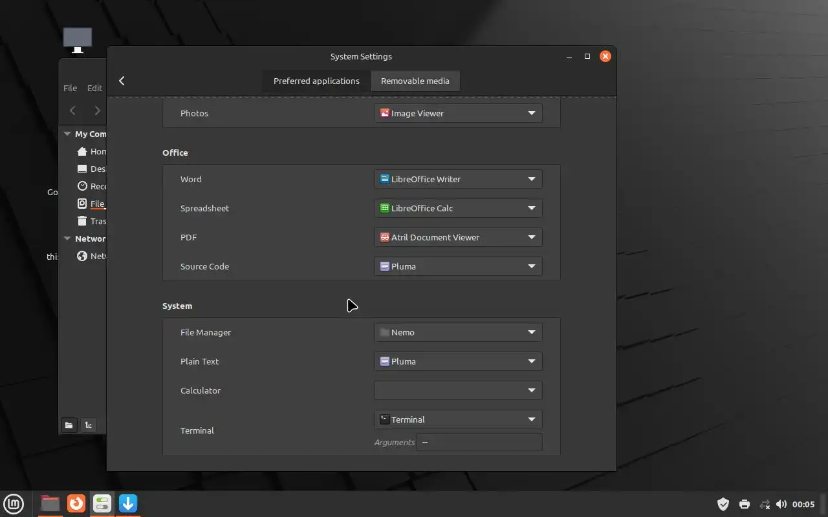828x517 pixels.
Task: Show places view button in file manager
Action: (x=69, y=425)
